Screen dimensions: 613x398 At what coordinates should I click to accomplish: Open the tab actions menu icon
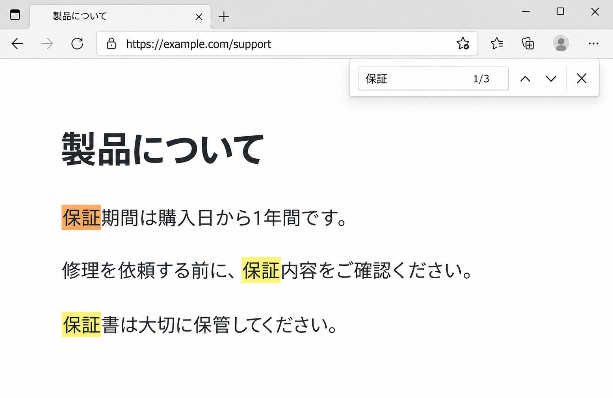pyautogui.click(x=15, y=15)
